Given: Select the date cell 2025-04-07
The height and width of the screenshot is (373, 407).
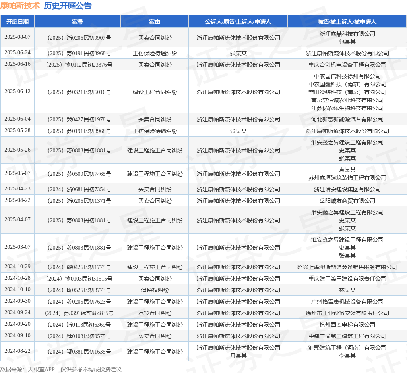Looking at the screenshot, I should (17, 219).
